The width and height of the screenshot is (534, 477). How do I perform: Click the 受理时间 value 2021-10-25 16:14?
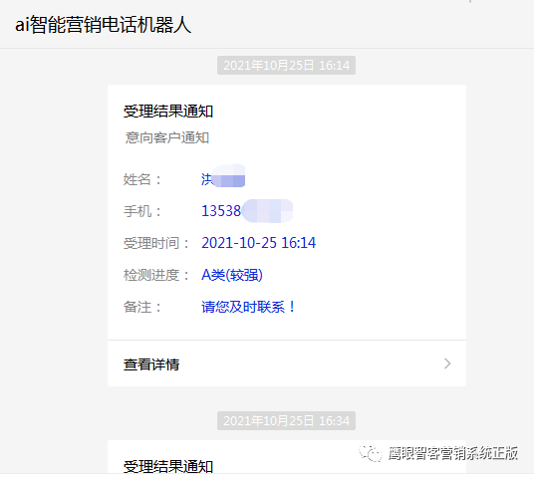click(x=258, y=243)
